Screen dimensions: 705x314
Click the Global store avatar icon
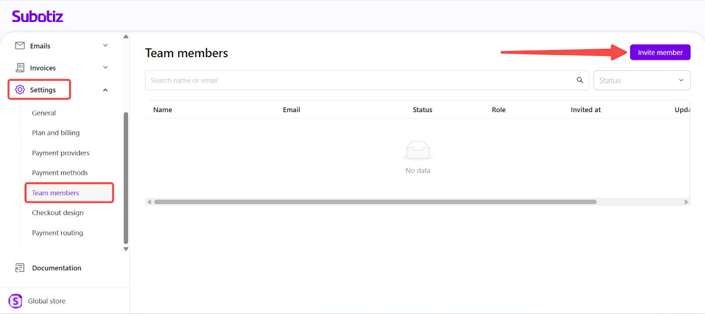(x=15, y=301)
